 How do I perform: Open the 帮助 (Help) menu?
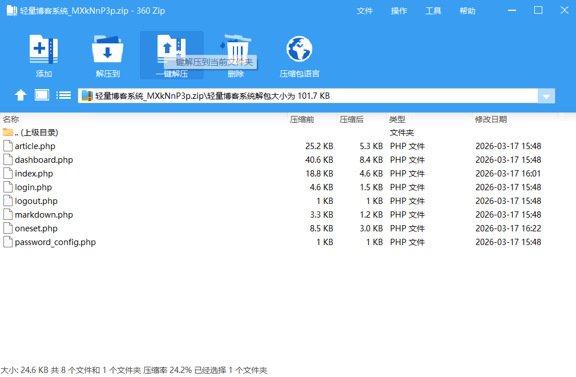(467, 10)
